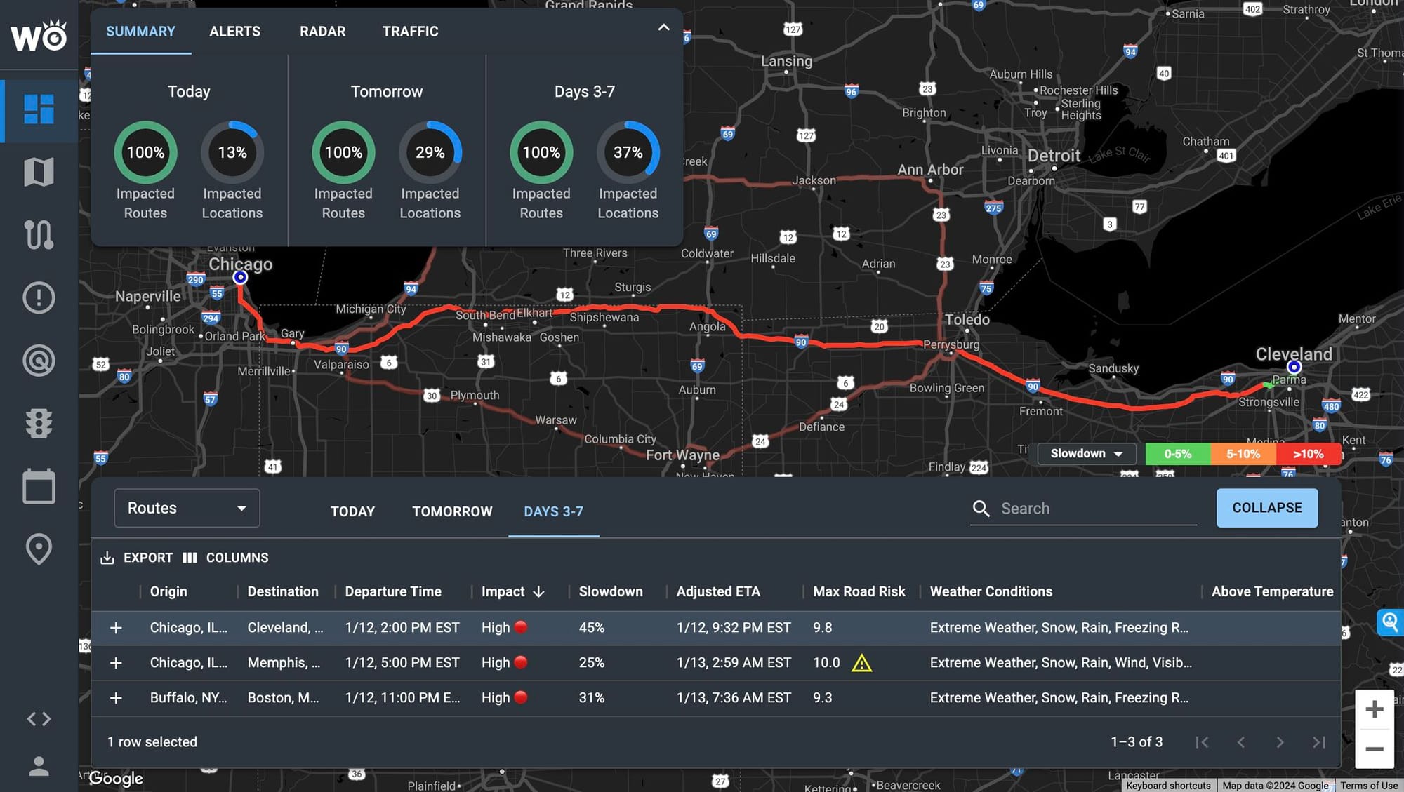Click the radar target sidebar icon

(39, 361)
